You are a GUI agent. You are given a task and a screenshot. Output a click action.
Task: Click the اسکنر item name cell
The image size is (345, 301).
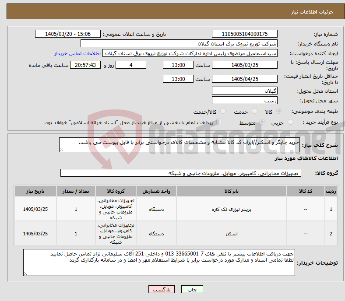(x=231, y=234)
